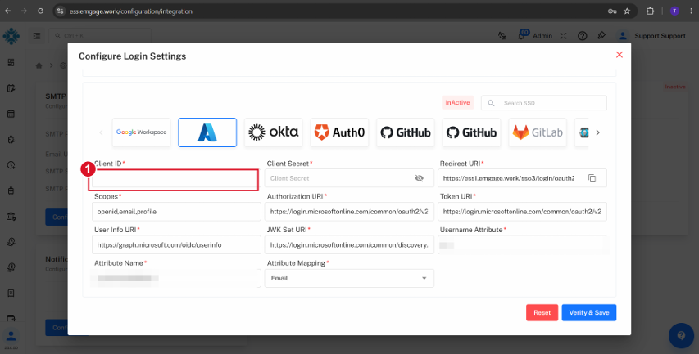This screenshot has width=699, height=354.
Task: Open the browser extensions puzzle icon
Action: pos(650,11)
